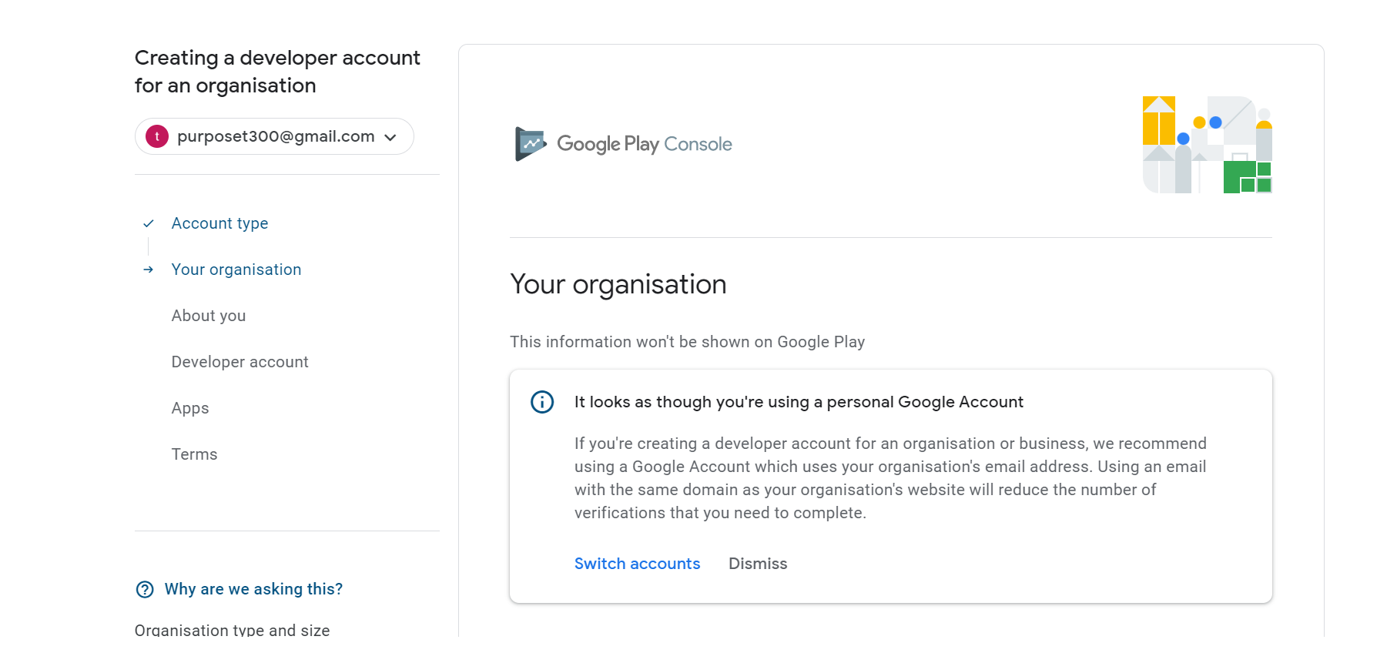The height and width of the screenshot is (653, 1397).
Task: Click the 'Creating a developer account' title
Action: pyautogui.click(x=277, y=72)
